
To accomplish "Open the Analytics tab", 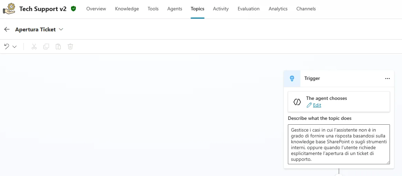I will coord(278,9).
